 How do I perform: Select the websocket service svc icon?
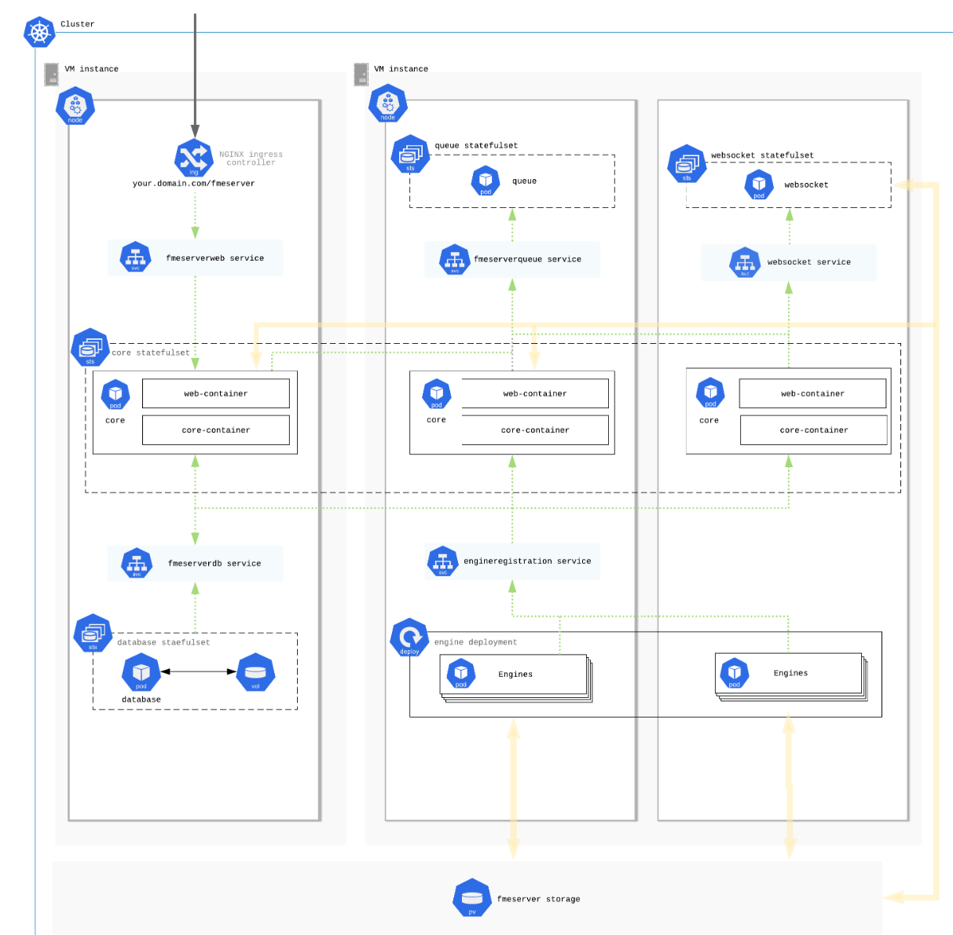(x=745, y=263)
